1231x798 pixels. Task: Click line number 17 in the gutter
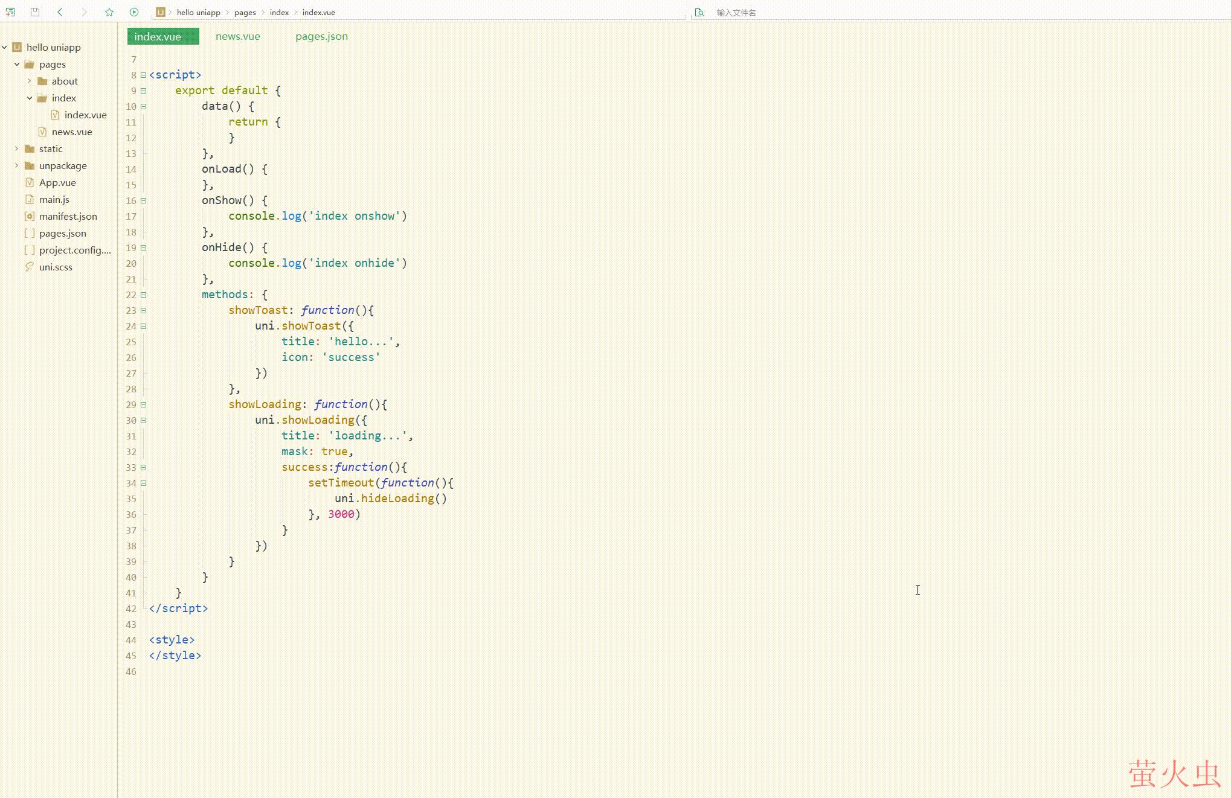(131, 216)
